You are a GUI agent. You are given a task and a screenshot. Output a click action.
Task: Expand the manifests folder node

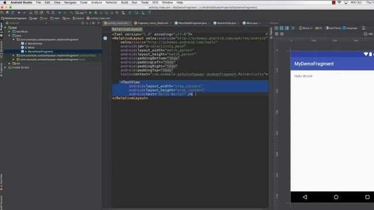(x=9, y=32)
